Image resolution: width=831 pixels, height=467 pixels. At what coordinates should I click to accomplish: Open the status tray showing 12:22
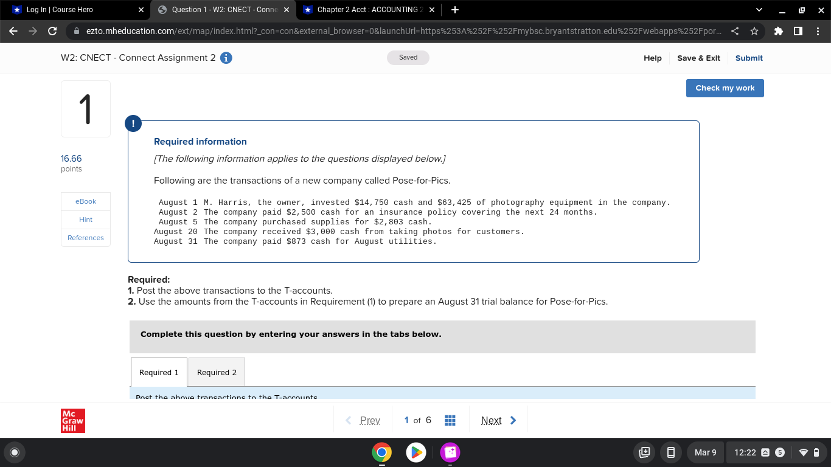tap(776, 452)
